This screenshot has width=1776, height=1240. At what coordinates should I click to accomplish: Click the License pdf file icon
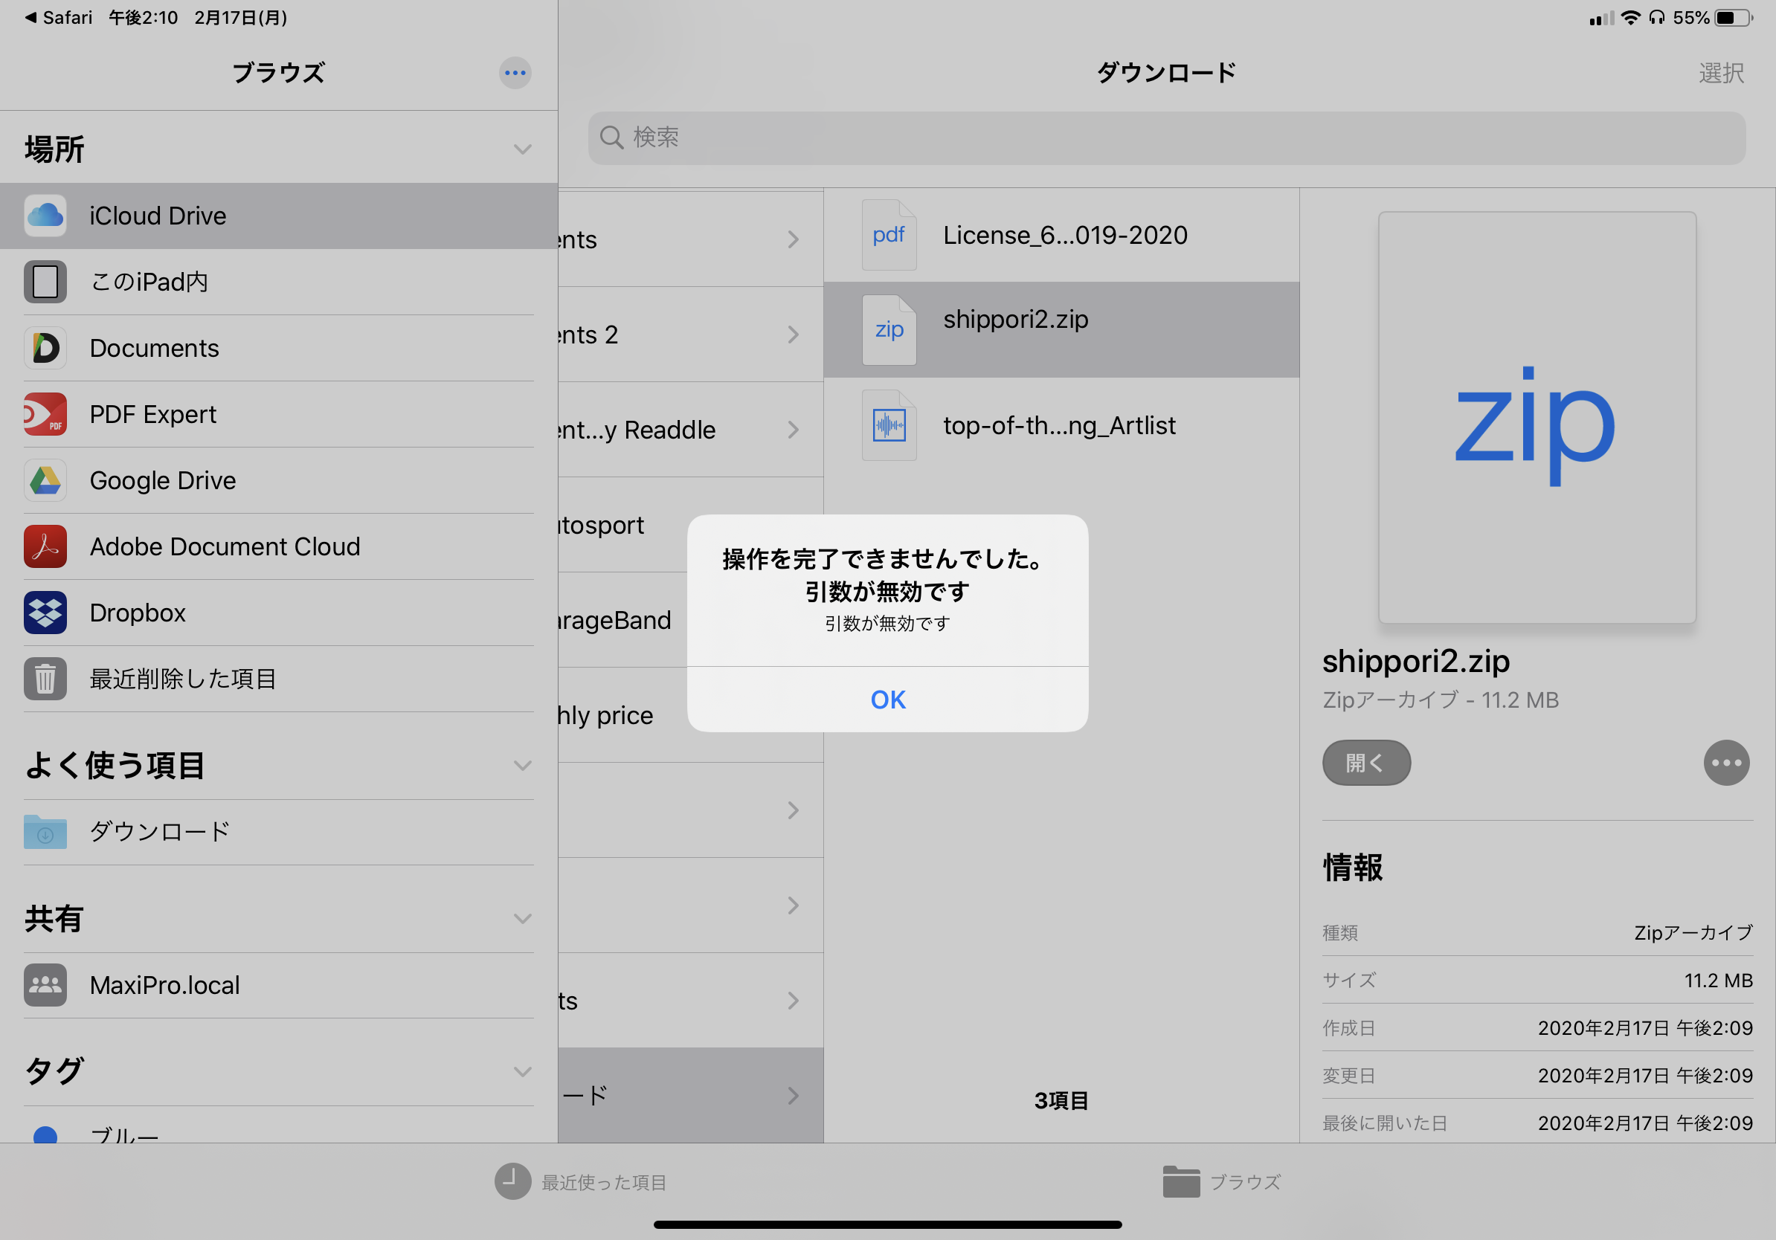tap(889, 235)
